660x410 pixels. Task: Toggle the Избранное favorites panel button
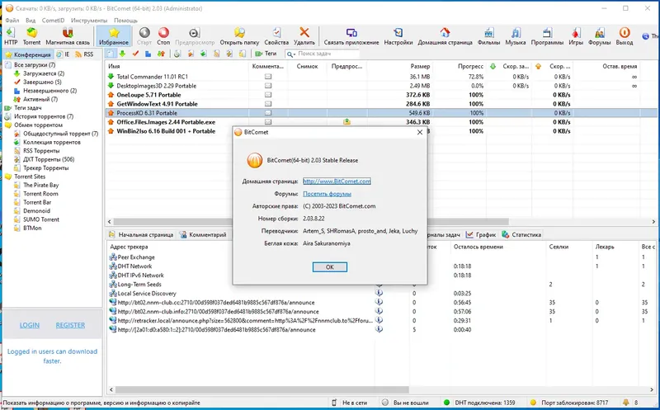click(x=114, y=35)
